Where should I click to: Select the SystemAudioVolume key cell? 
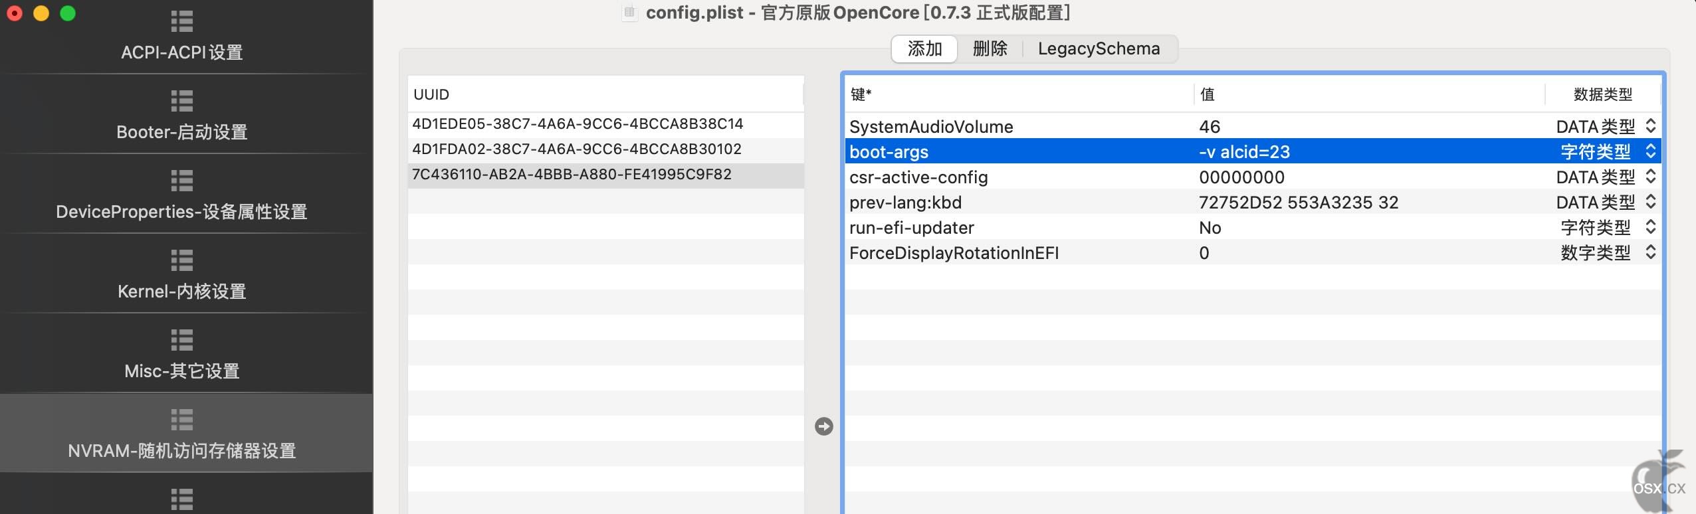[x=1019, y=126]
